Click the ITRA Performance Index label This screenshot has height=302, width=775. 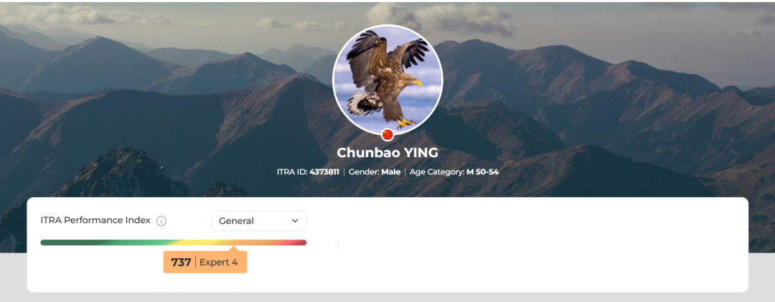click(x=95, y=220)
